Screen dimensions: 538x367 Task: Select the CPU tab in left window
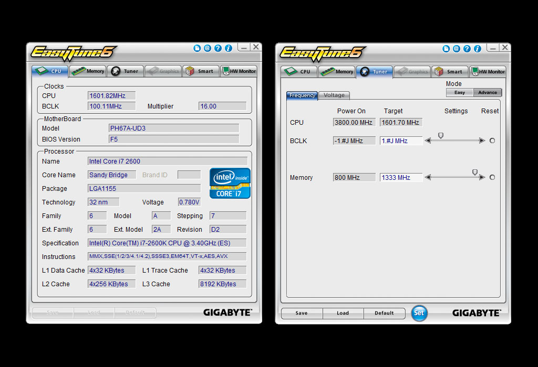pyautogui.click(x=50, y=71)
